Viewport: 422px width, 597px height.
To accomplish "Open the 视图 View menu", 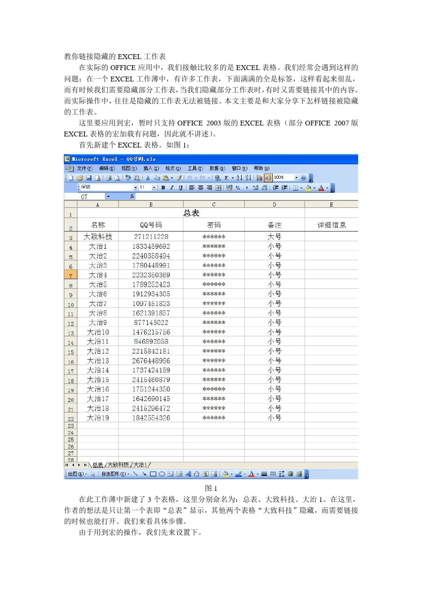I will [x=129, y=168].
